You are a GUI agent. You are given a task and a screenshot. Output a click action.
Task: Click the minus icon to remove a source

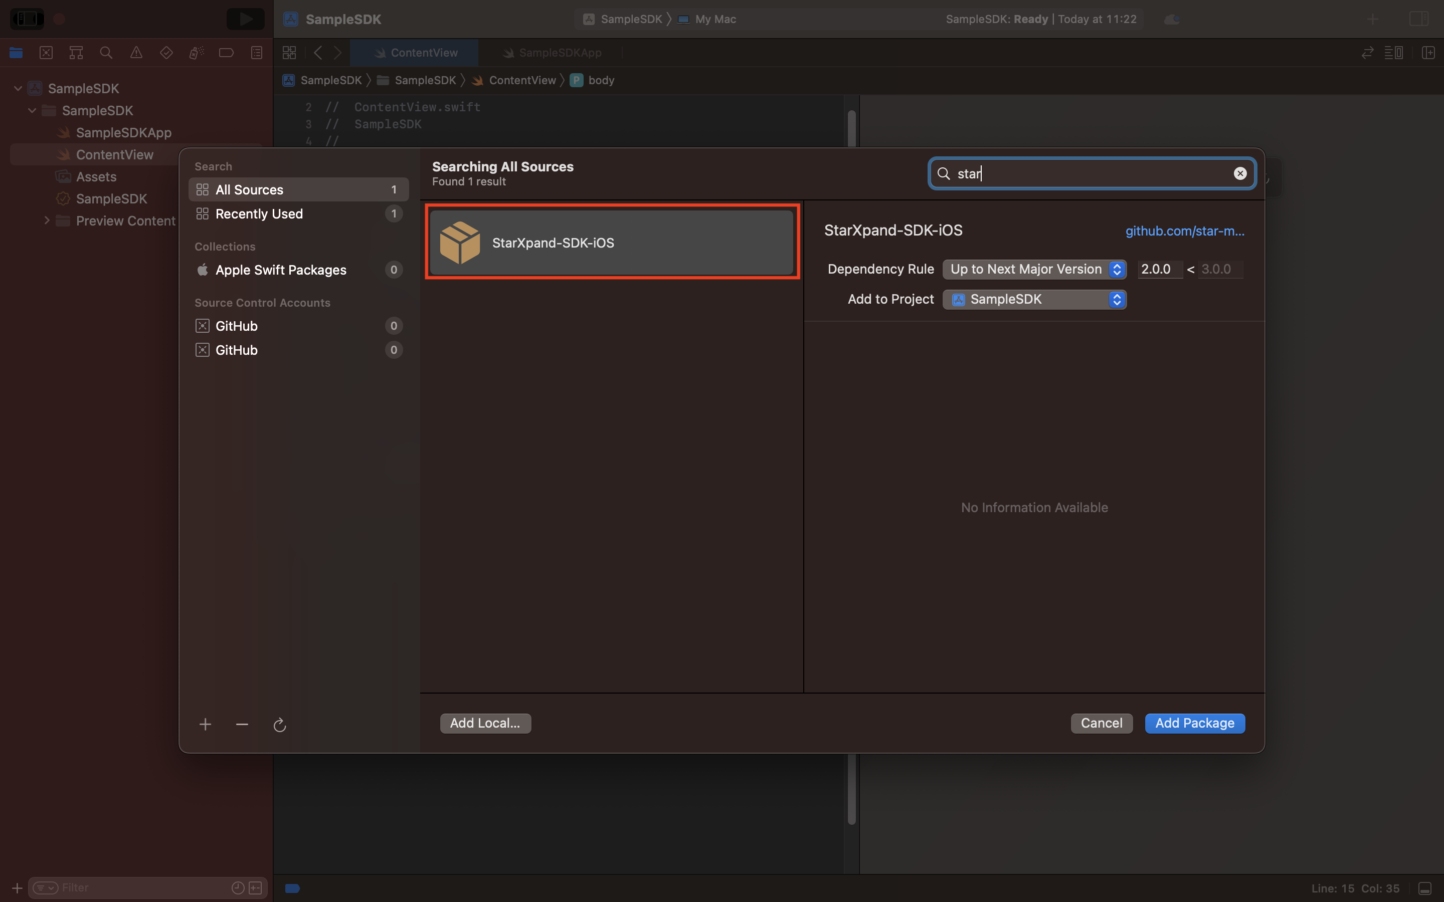(242, 724)
